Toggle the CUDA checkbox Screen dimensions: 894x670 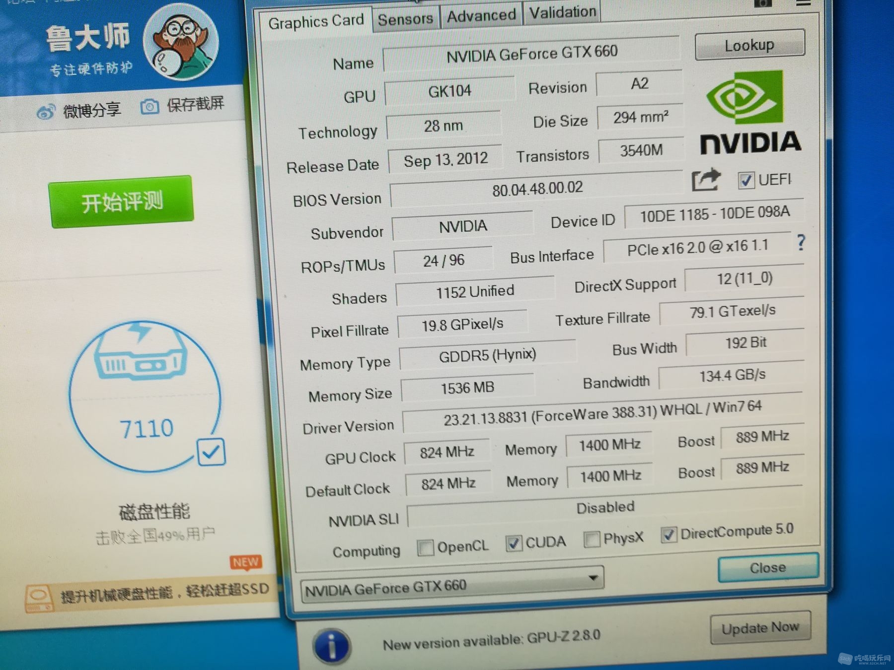[514, 543]
